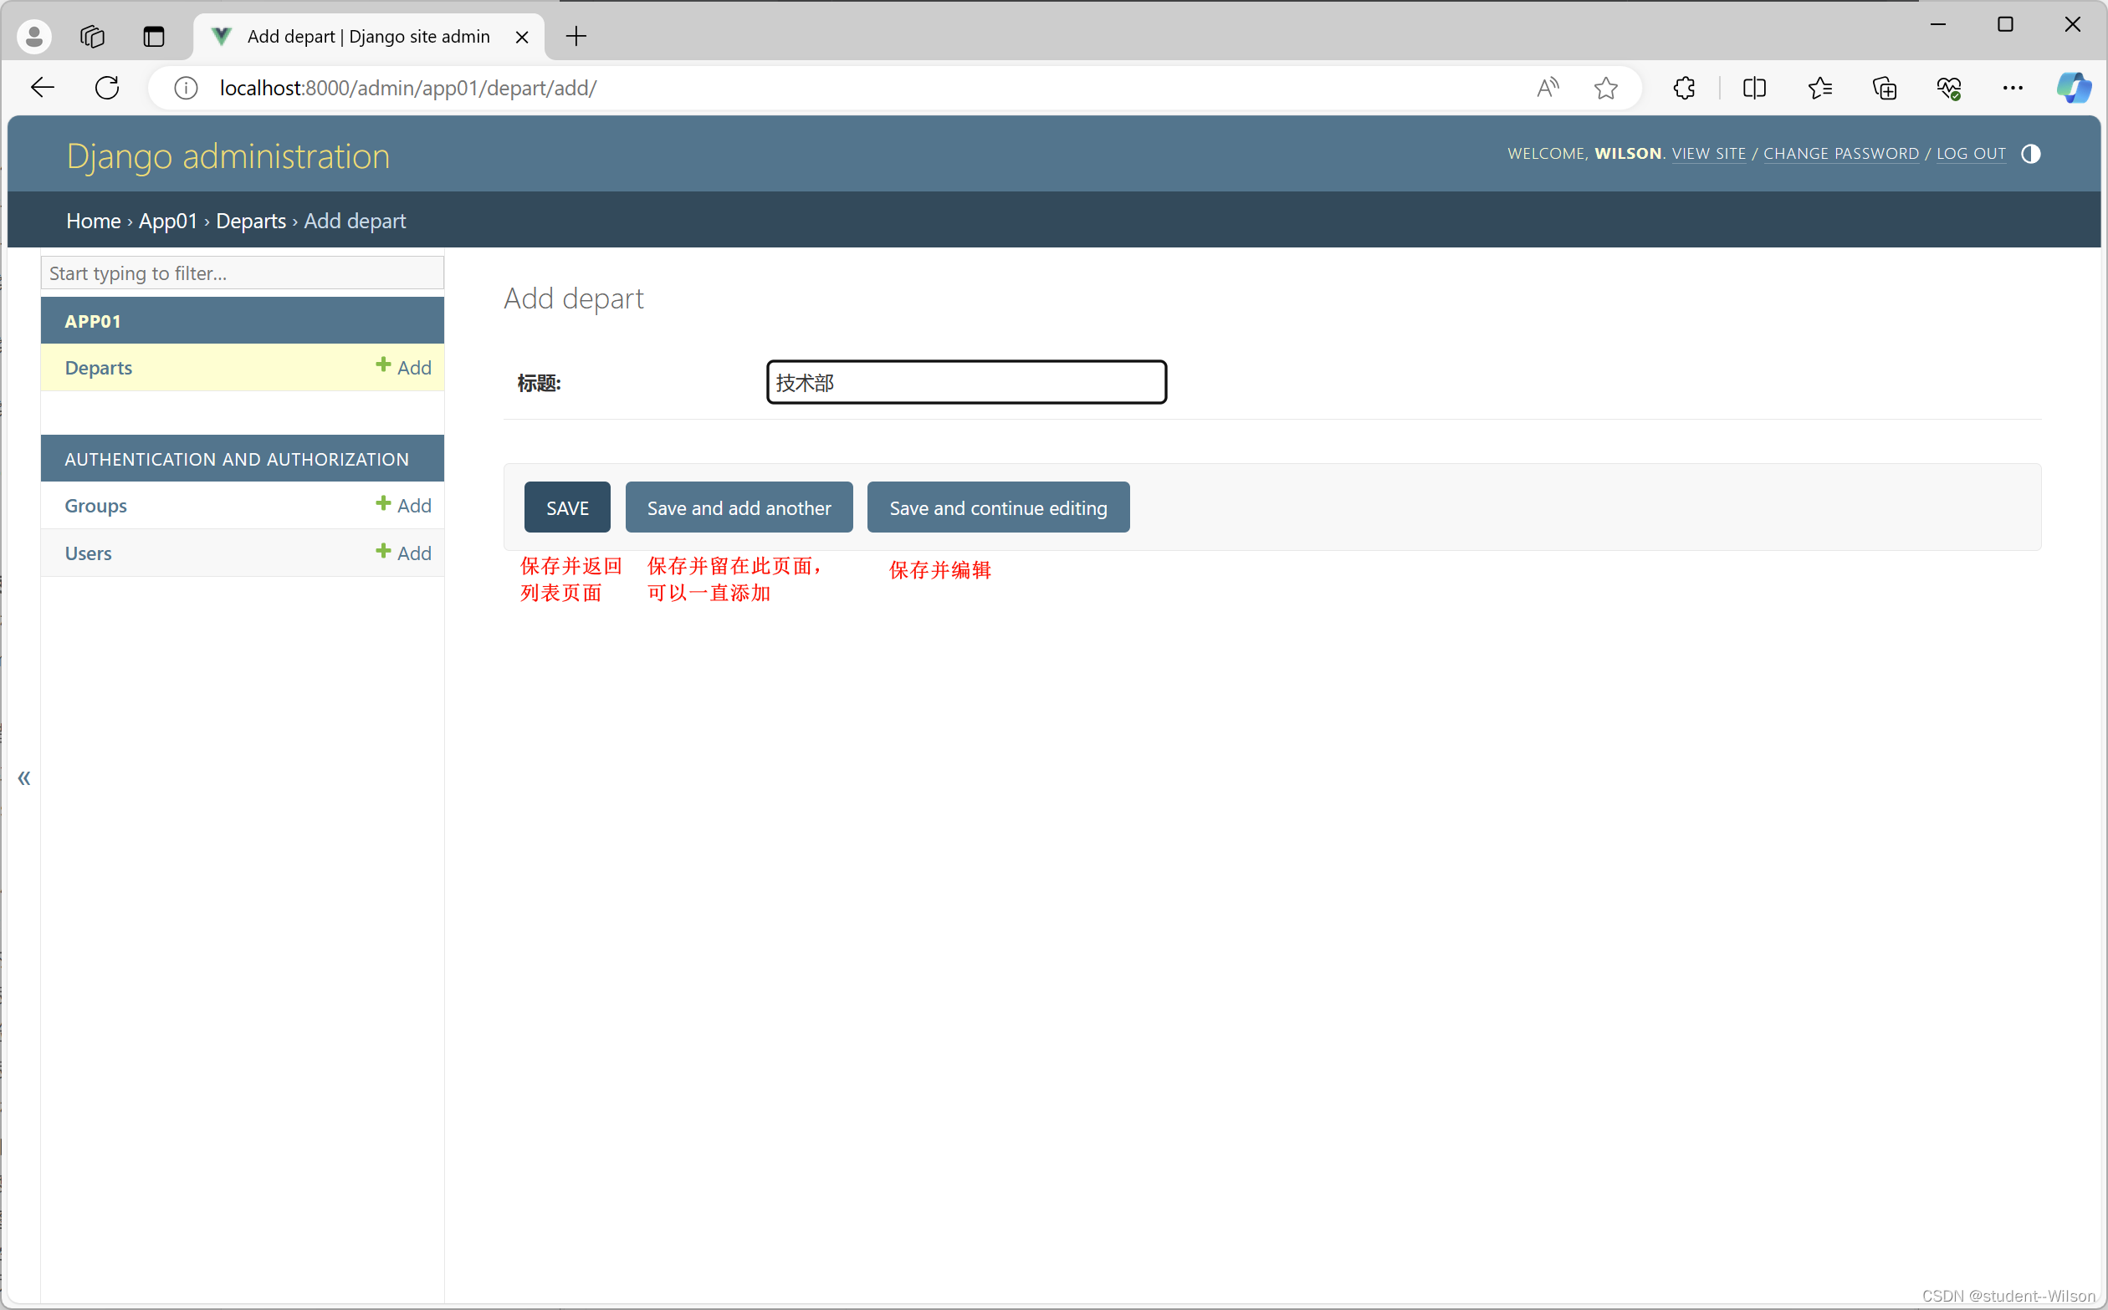Add this page to favorites via star icon
Screen dimensions: 2108x1310
[x=1604, y=88]
